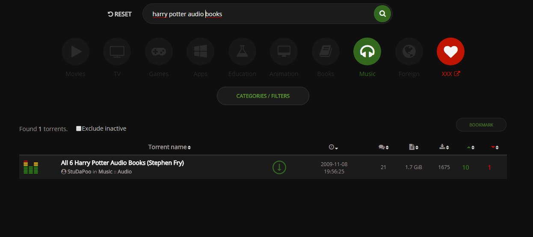Open All 6 Harry Potter Audio Books torrent

point(122,163)
